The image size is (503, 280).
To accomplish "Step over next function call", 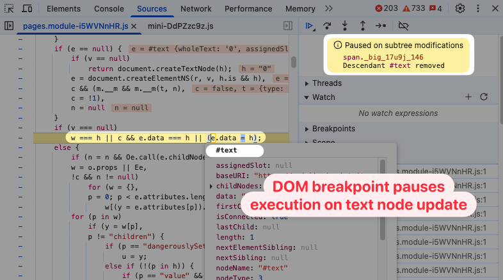I will point(327,26).
